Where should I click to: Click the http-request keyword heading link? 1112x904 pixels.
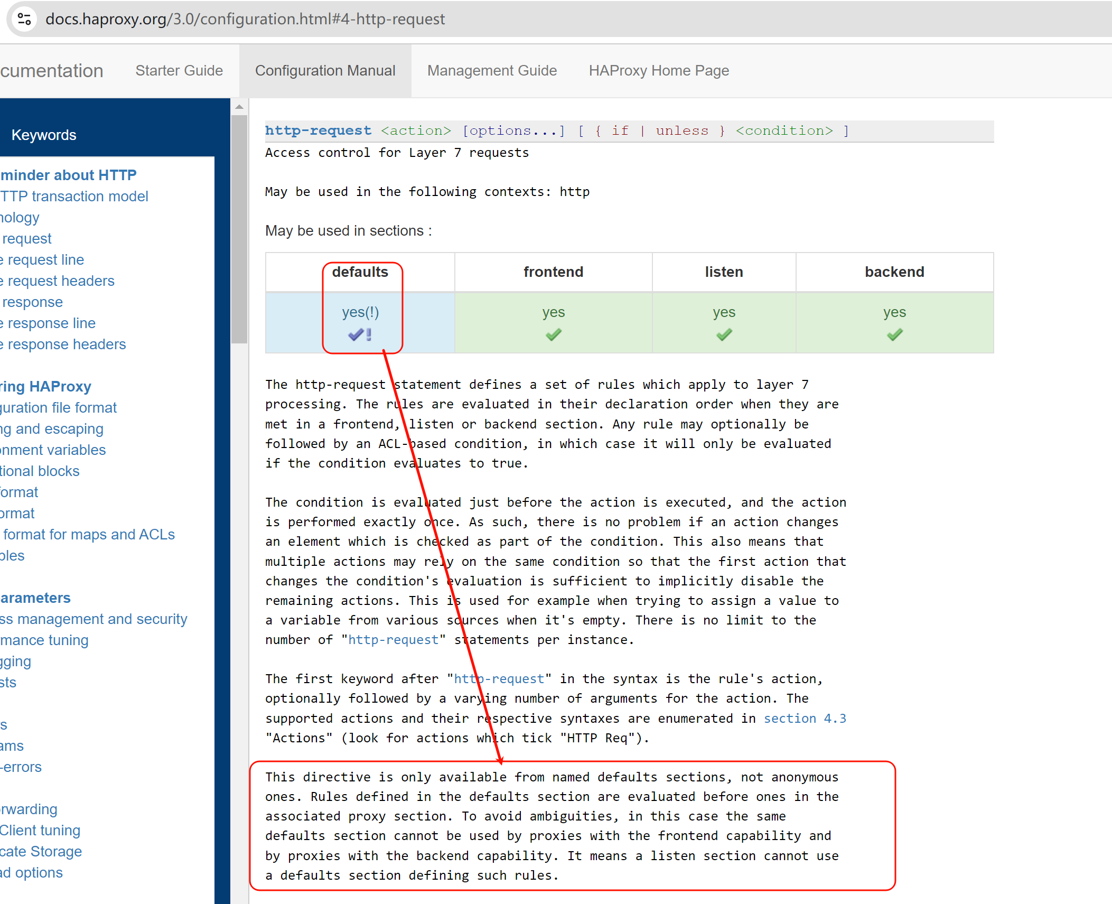[318, 131]
